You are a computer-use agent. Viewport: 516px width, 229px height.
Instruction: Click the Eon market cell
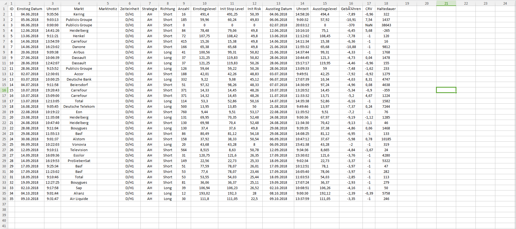click(x=79, y=112)
